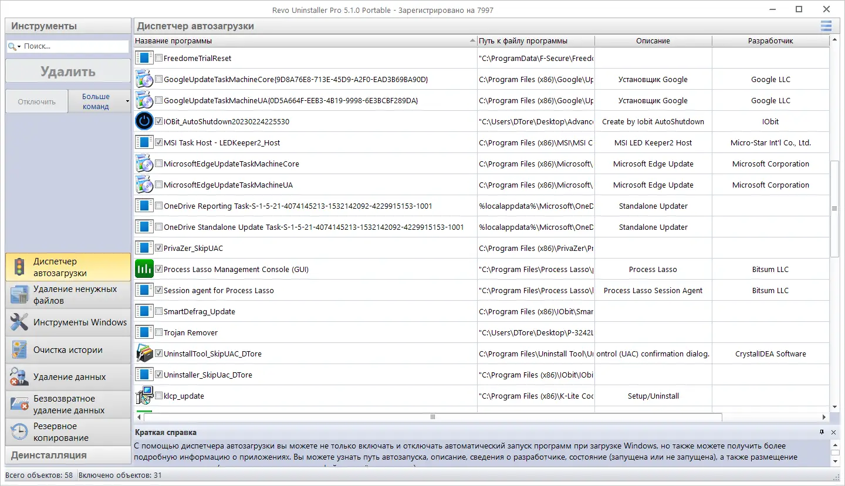Uncheck the PrivaZer_SkipUAC checkbox
845x486 pixels.
[x=158, y=248]
